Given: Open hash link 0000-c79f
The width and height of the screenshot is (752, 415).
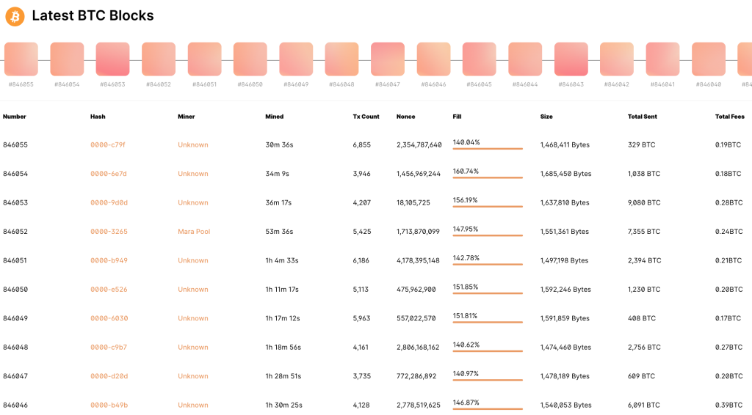Looking at the screenshot, I should pos(108,145).
